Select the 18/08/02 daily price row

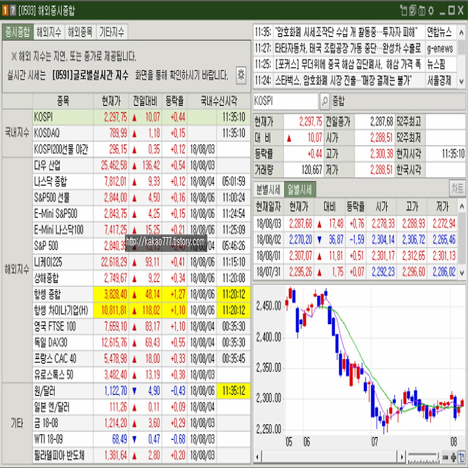[x=355, y=240]
